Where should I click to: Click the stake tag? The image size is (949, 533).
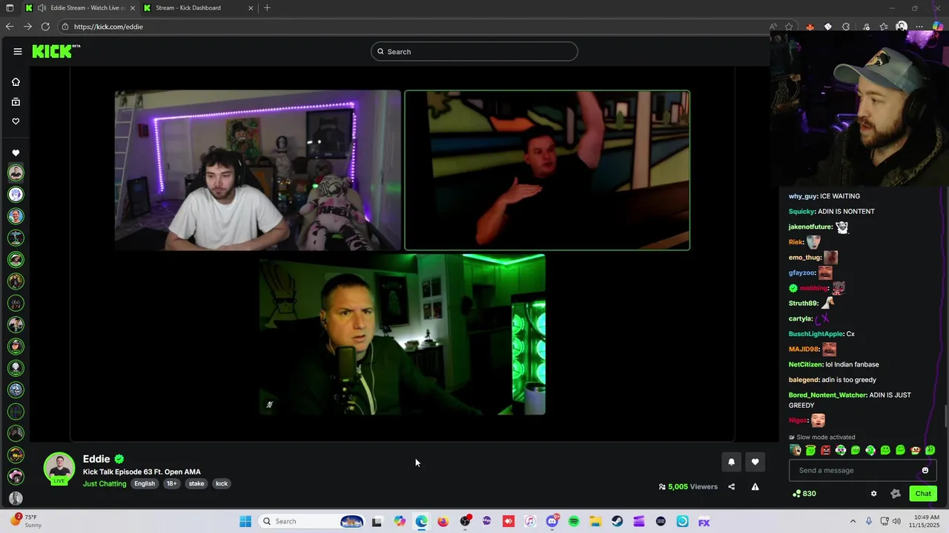point(196,483)
